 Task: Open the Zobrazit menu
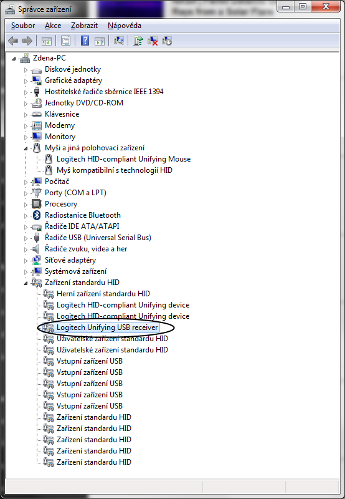tap(84, 26)
